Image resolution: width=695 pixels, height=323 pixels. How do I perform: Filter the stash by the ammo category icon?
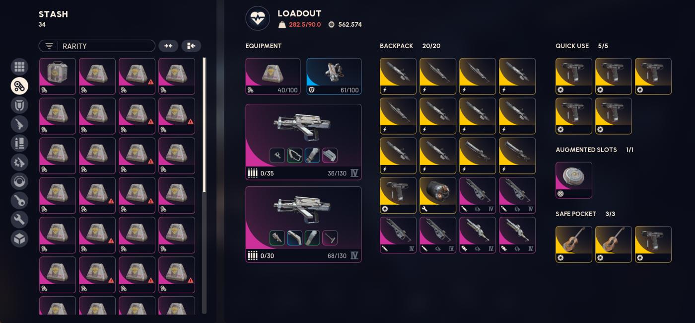click(19, 143)
